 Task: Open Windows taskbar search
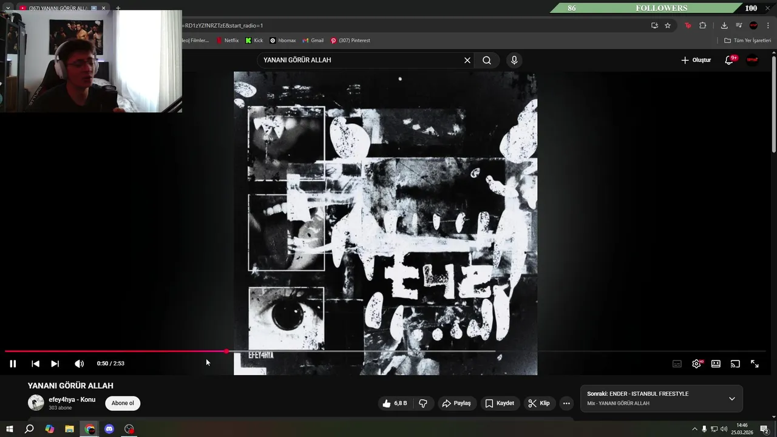click(x=29, y=429)
